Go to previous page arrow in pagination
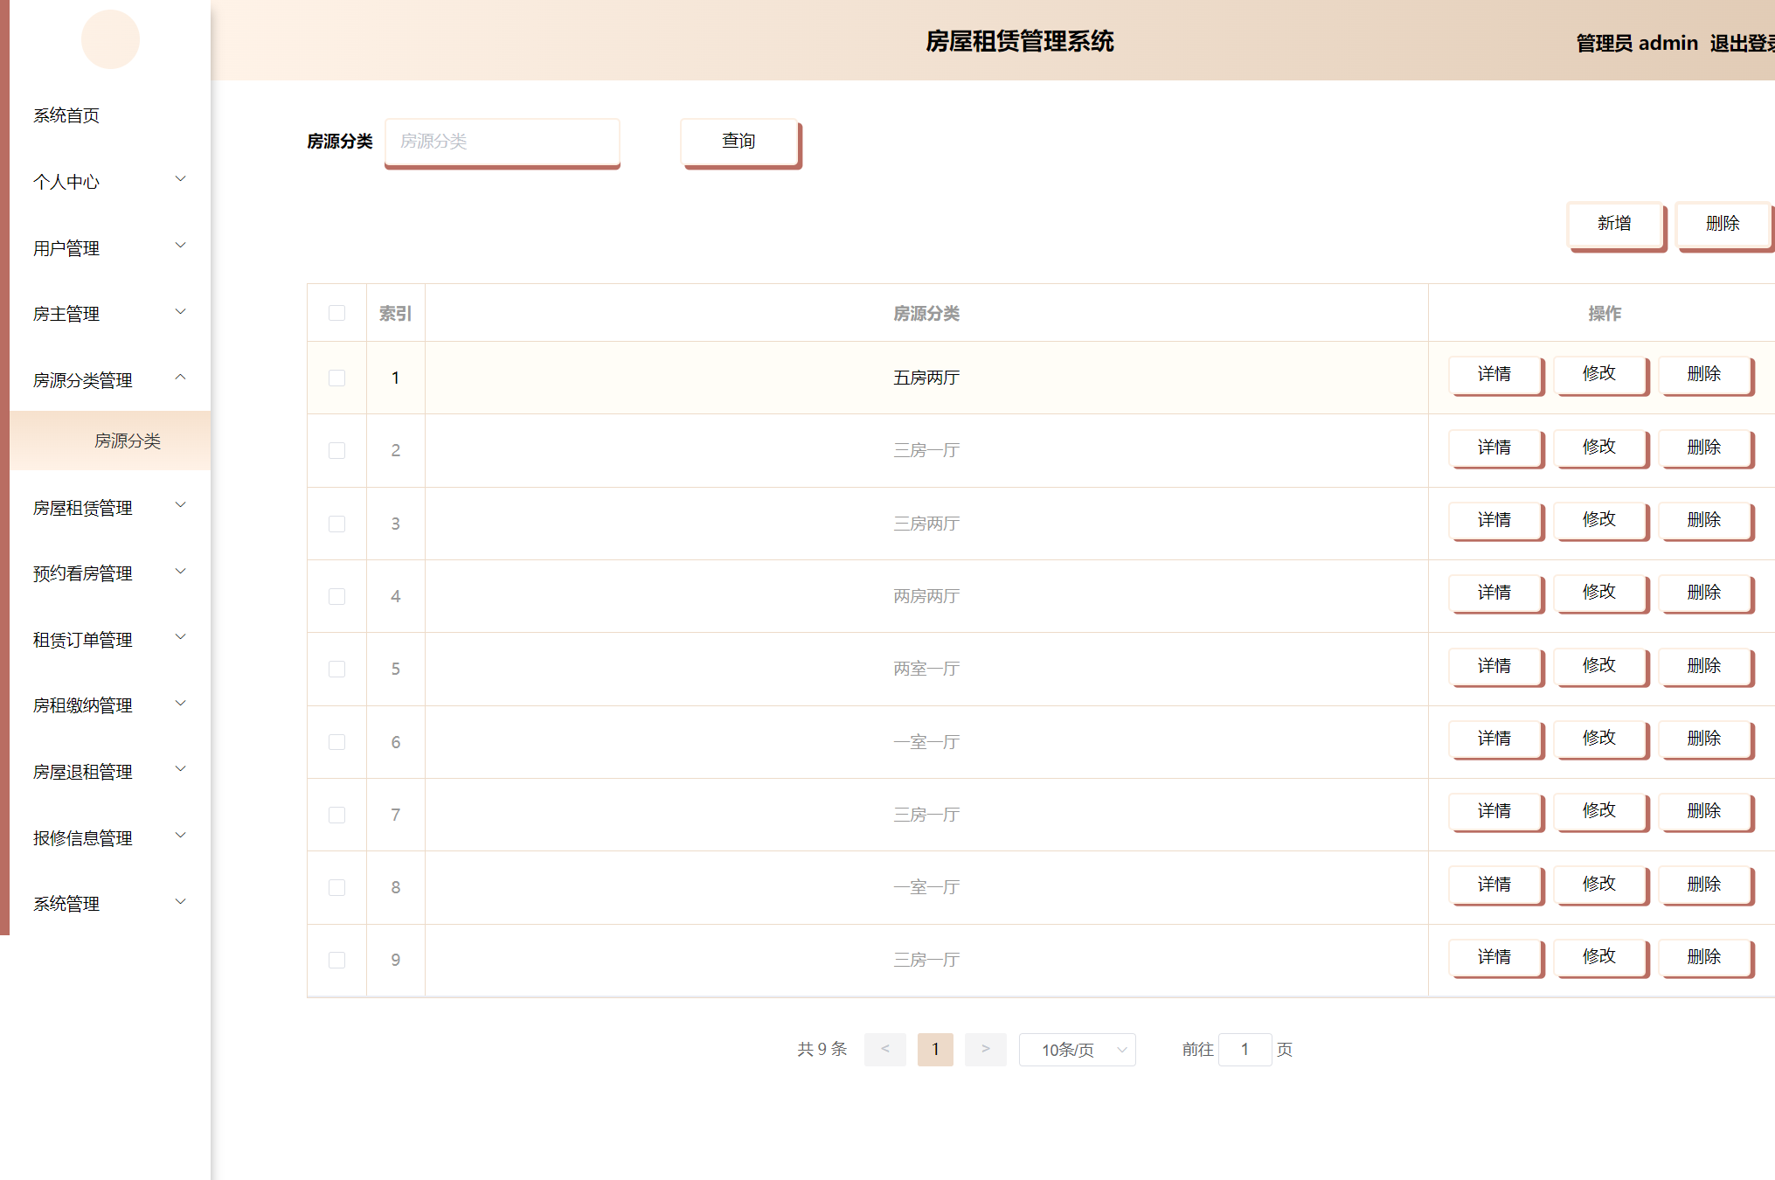Screen dimensions: 1775x1180 tap(884, 1049)
